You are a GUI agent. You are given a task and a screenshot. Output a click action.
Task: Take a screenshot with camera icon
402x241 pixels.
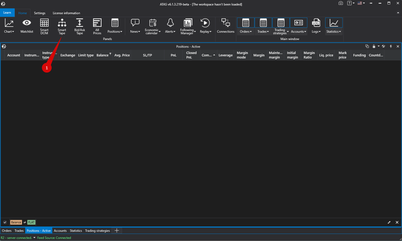(341, 3)
